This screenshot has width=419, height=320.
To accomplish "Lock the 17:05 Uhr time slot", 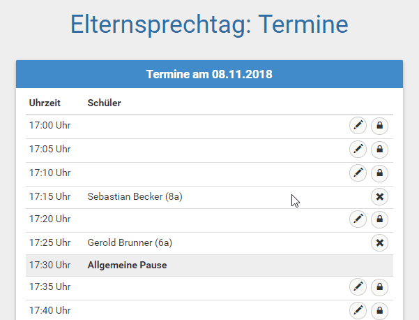I will tap(379, 149).
